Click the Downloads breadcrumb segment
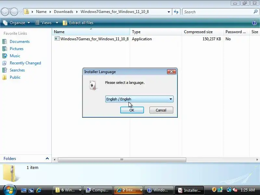 63,12
